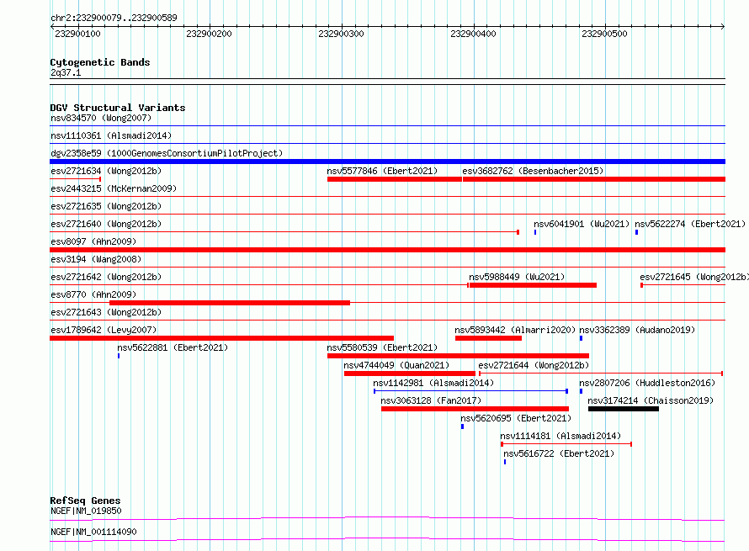
Task: Click nsv3063128 (Fan2017) label
Action: point(431,400)
